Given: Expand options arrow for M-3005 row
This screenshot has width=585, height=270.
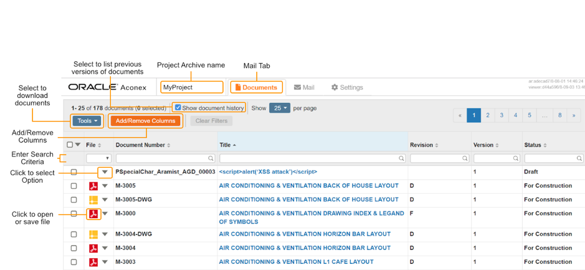Looking at the screenshot, I should (105, 186).
